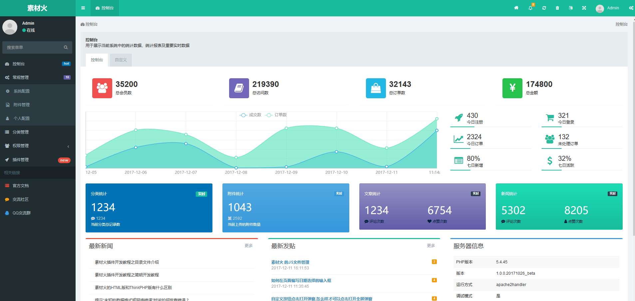Open the 官方文档 link in sidebar

[x=38, y=185]
